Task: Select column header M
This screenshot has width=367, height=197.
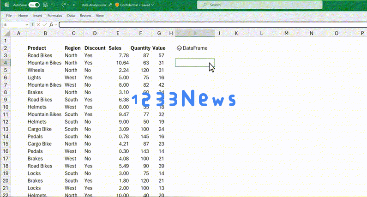Action: click(286, 34)
